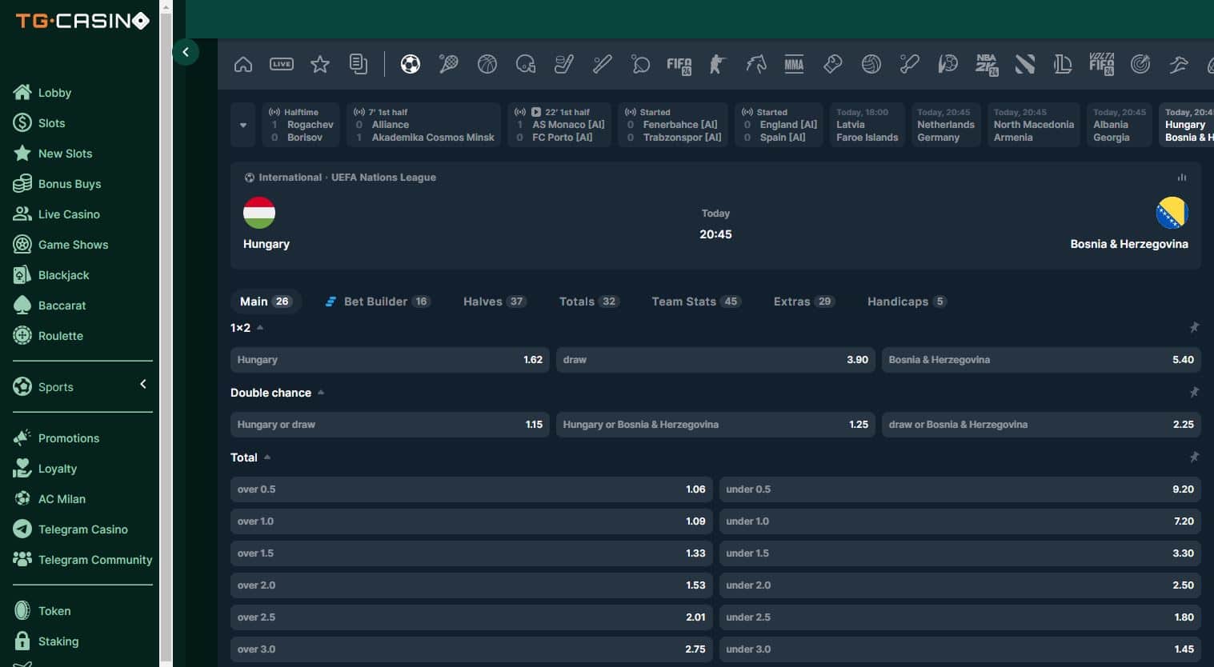Open Slots in the sidebar

(x=40, y=123)
